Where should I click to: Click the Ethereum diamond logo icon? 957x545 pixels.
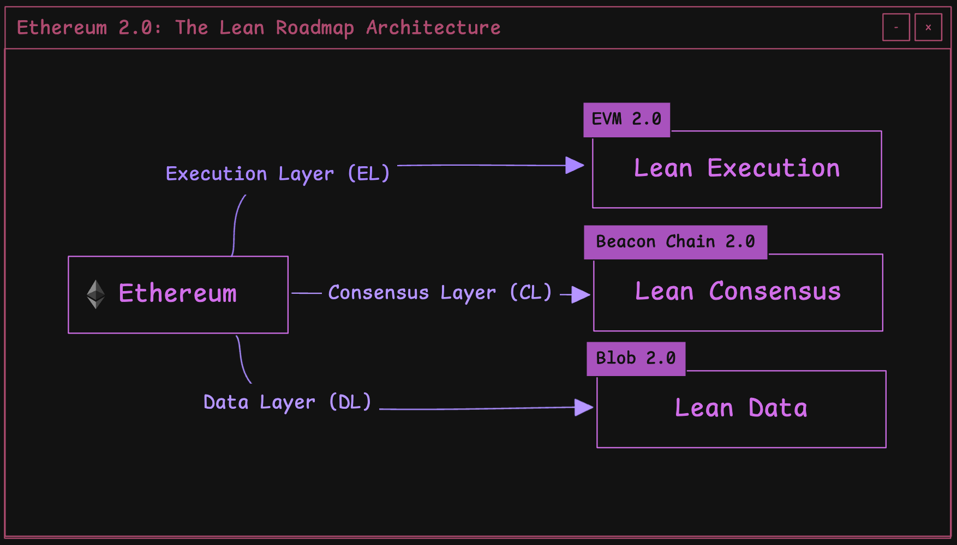pos(95,294)
